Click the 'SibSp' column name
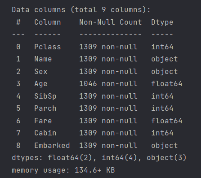This screenshot has width=201, height=178. [x=45, y=96]
